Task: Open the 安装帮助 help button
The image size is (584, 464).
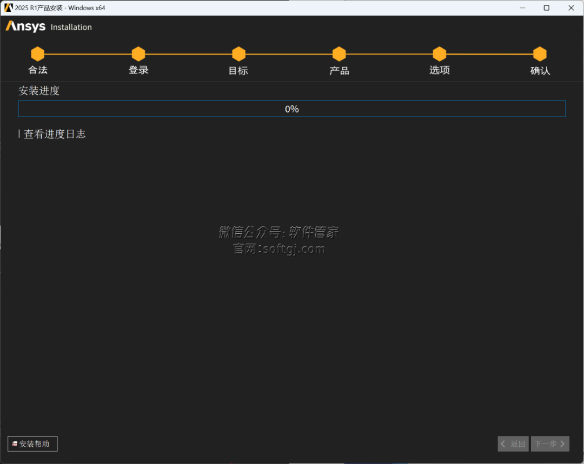Action: (x=32, y=443)
